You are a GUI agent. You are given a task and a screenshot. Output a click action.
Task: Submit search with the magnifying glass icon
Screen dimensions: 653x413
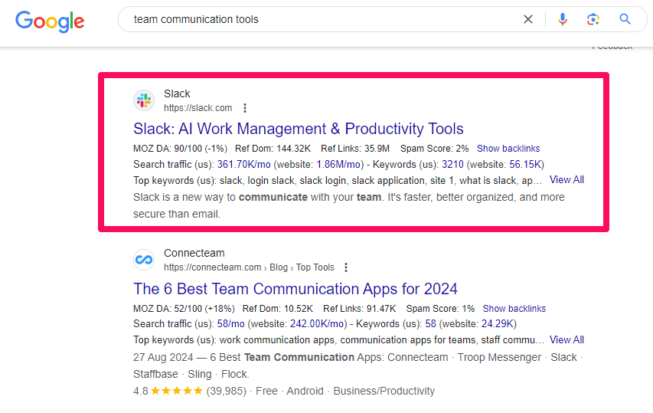(x=625, y=19)
